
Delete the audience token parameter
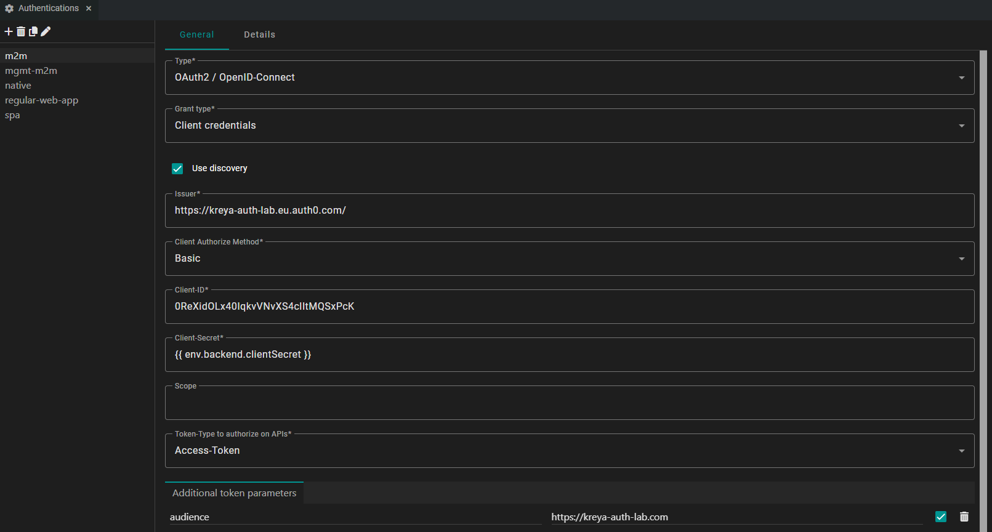pyautogui.click(x=964, y=517)
